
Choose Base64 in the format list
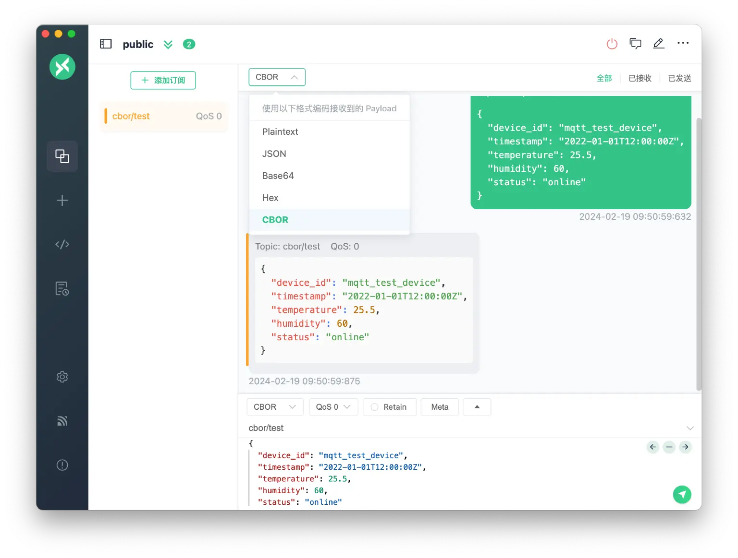[278, 176]
